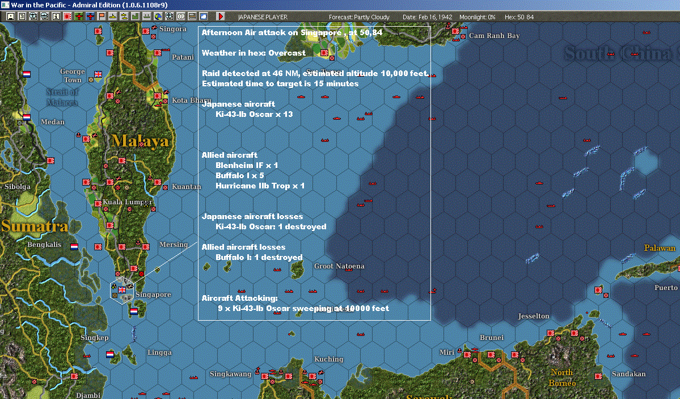680x399 pixels.
Task: Click the Singkep island label
Action: click(x=95, y=337)
